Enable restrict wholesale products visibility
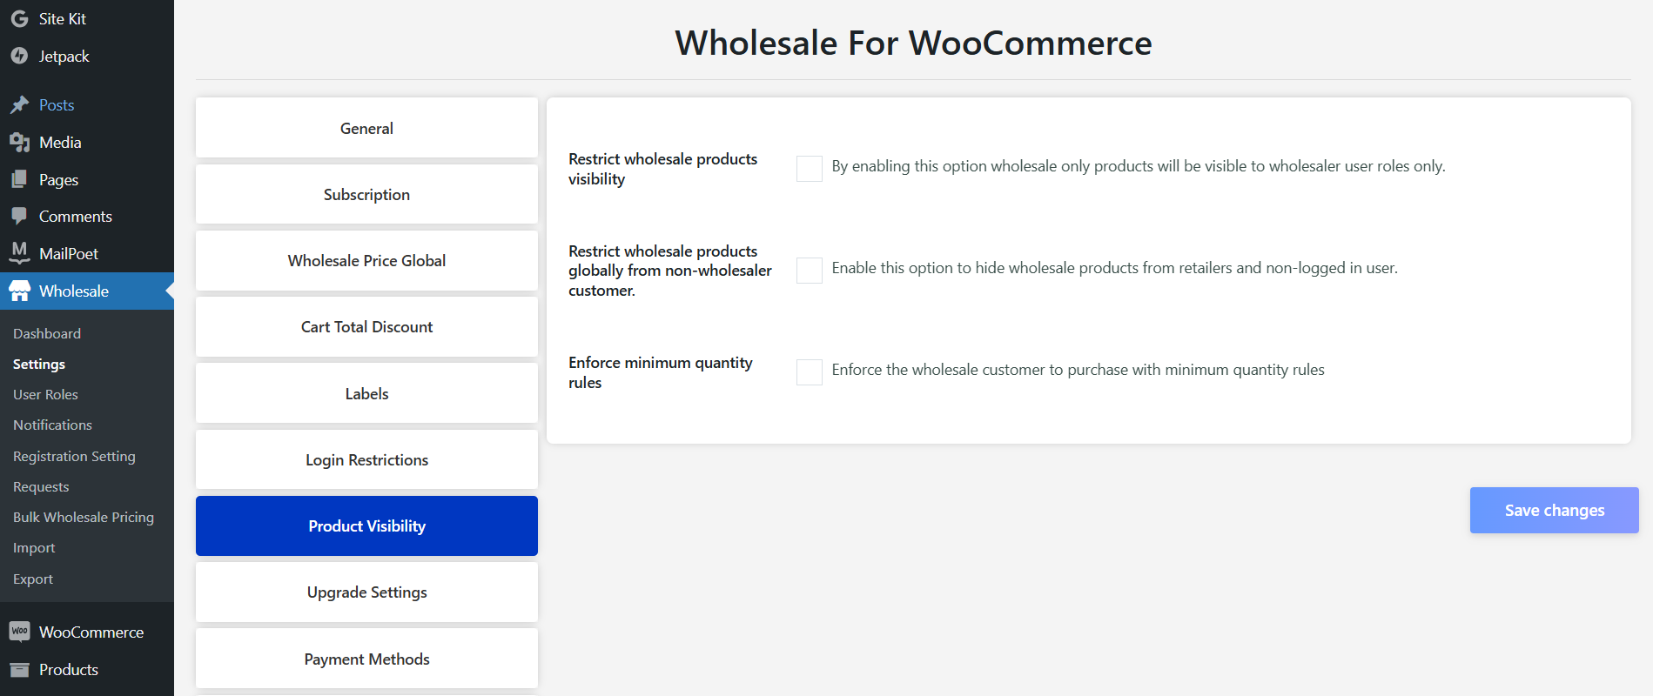This screenshot has height=696, width=1653. pos(809,169)
